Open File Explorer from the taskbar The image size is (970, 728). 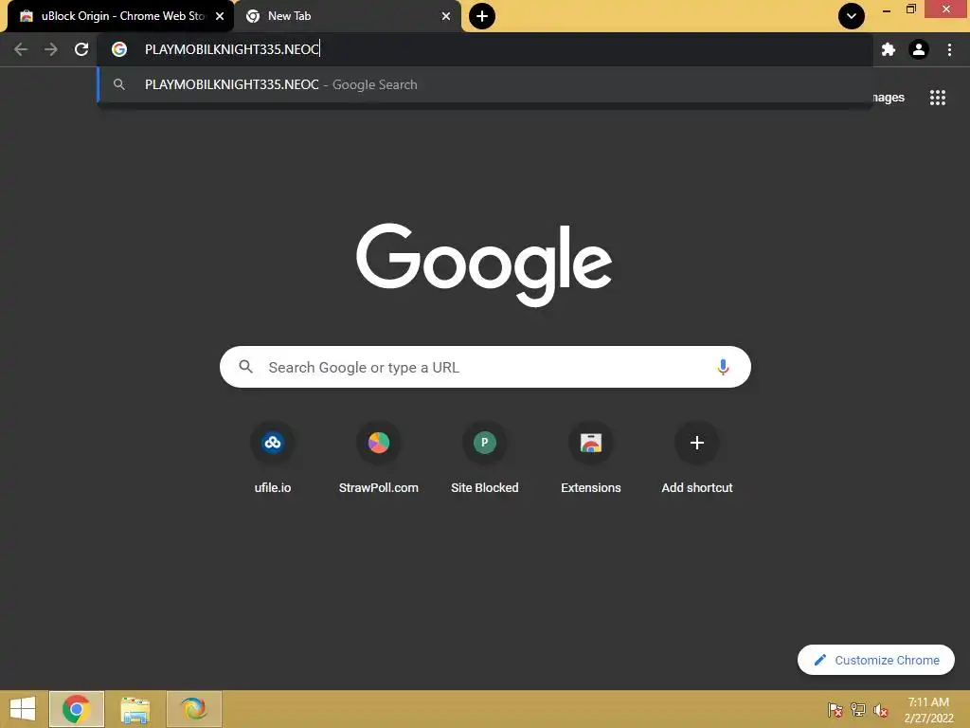click(135, 709)
